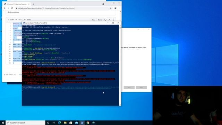Viewport: 222px width, 125px height.
Task: Open Blame view of the GitHub file
Action: (100, 20)
